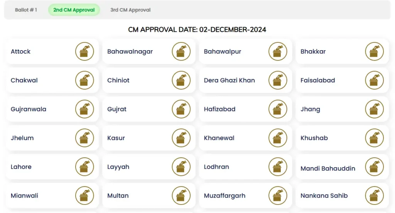Click the Dera Ghazi Khan ballot icon
This screenshot has height=213, width=395.
(278, 80)
